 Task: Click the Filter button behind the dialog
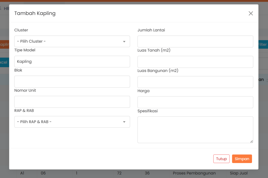coord(263,45)
